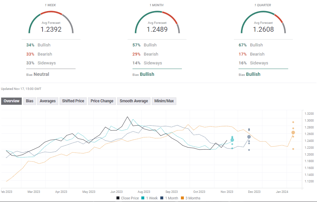Click the large teal 1 Week forecast dot
Viewport: 317px width, 202px height.
(232, 140)
